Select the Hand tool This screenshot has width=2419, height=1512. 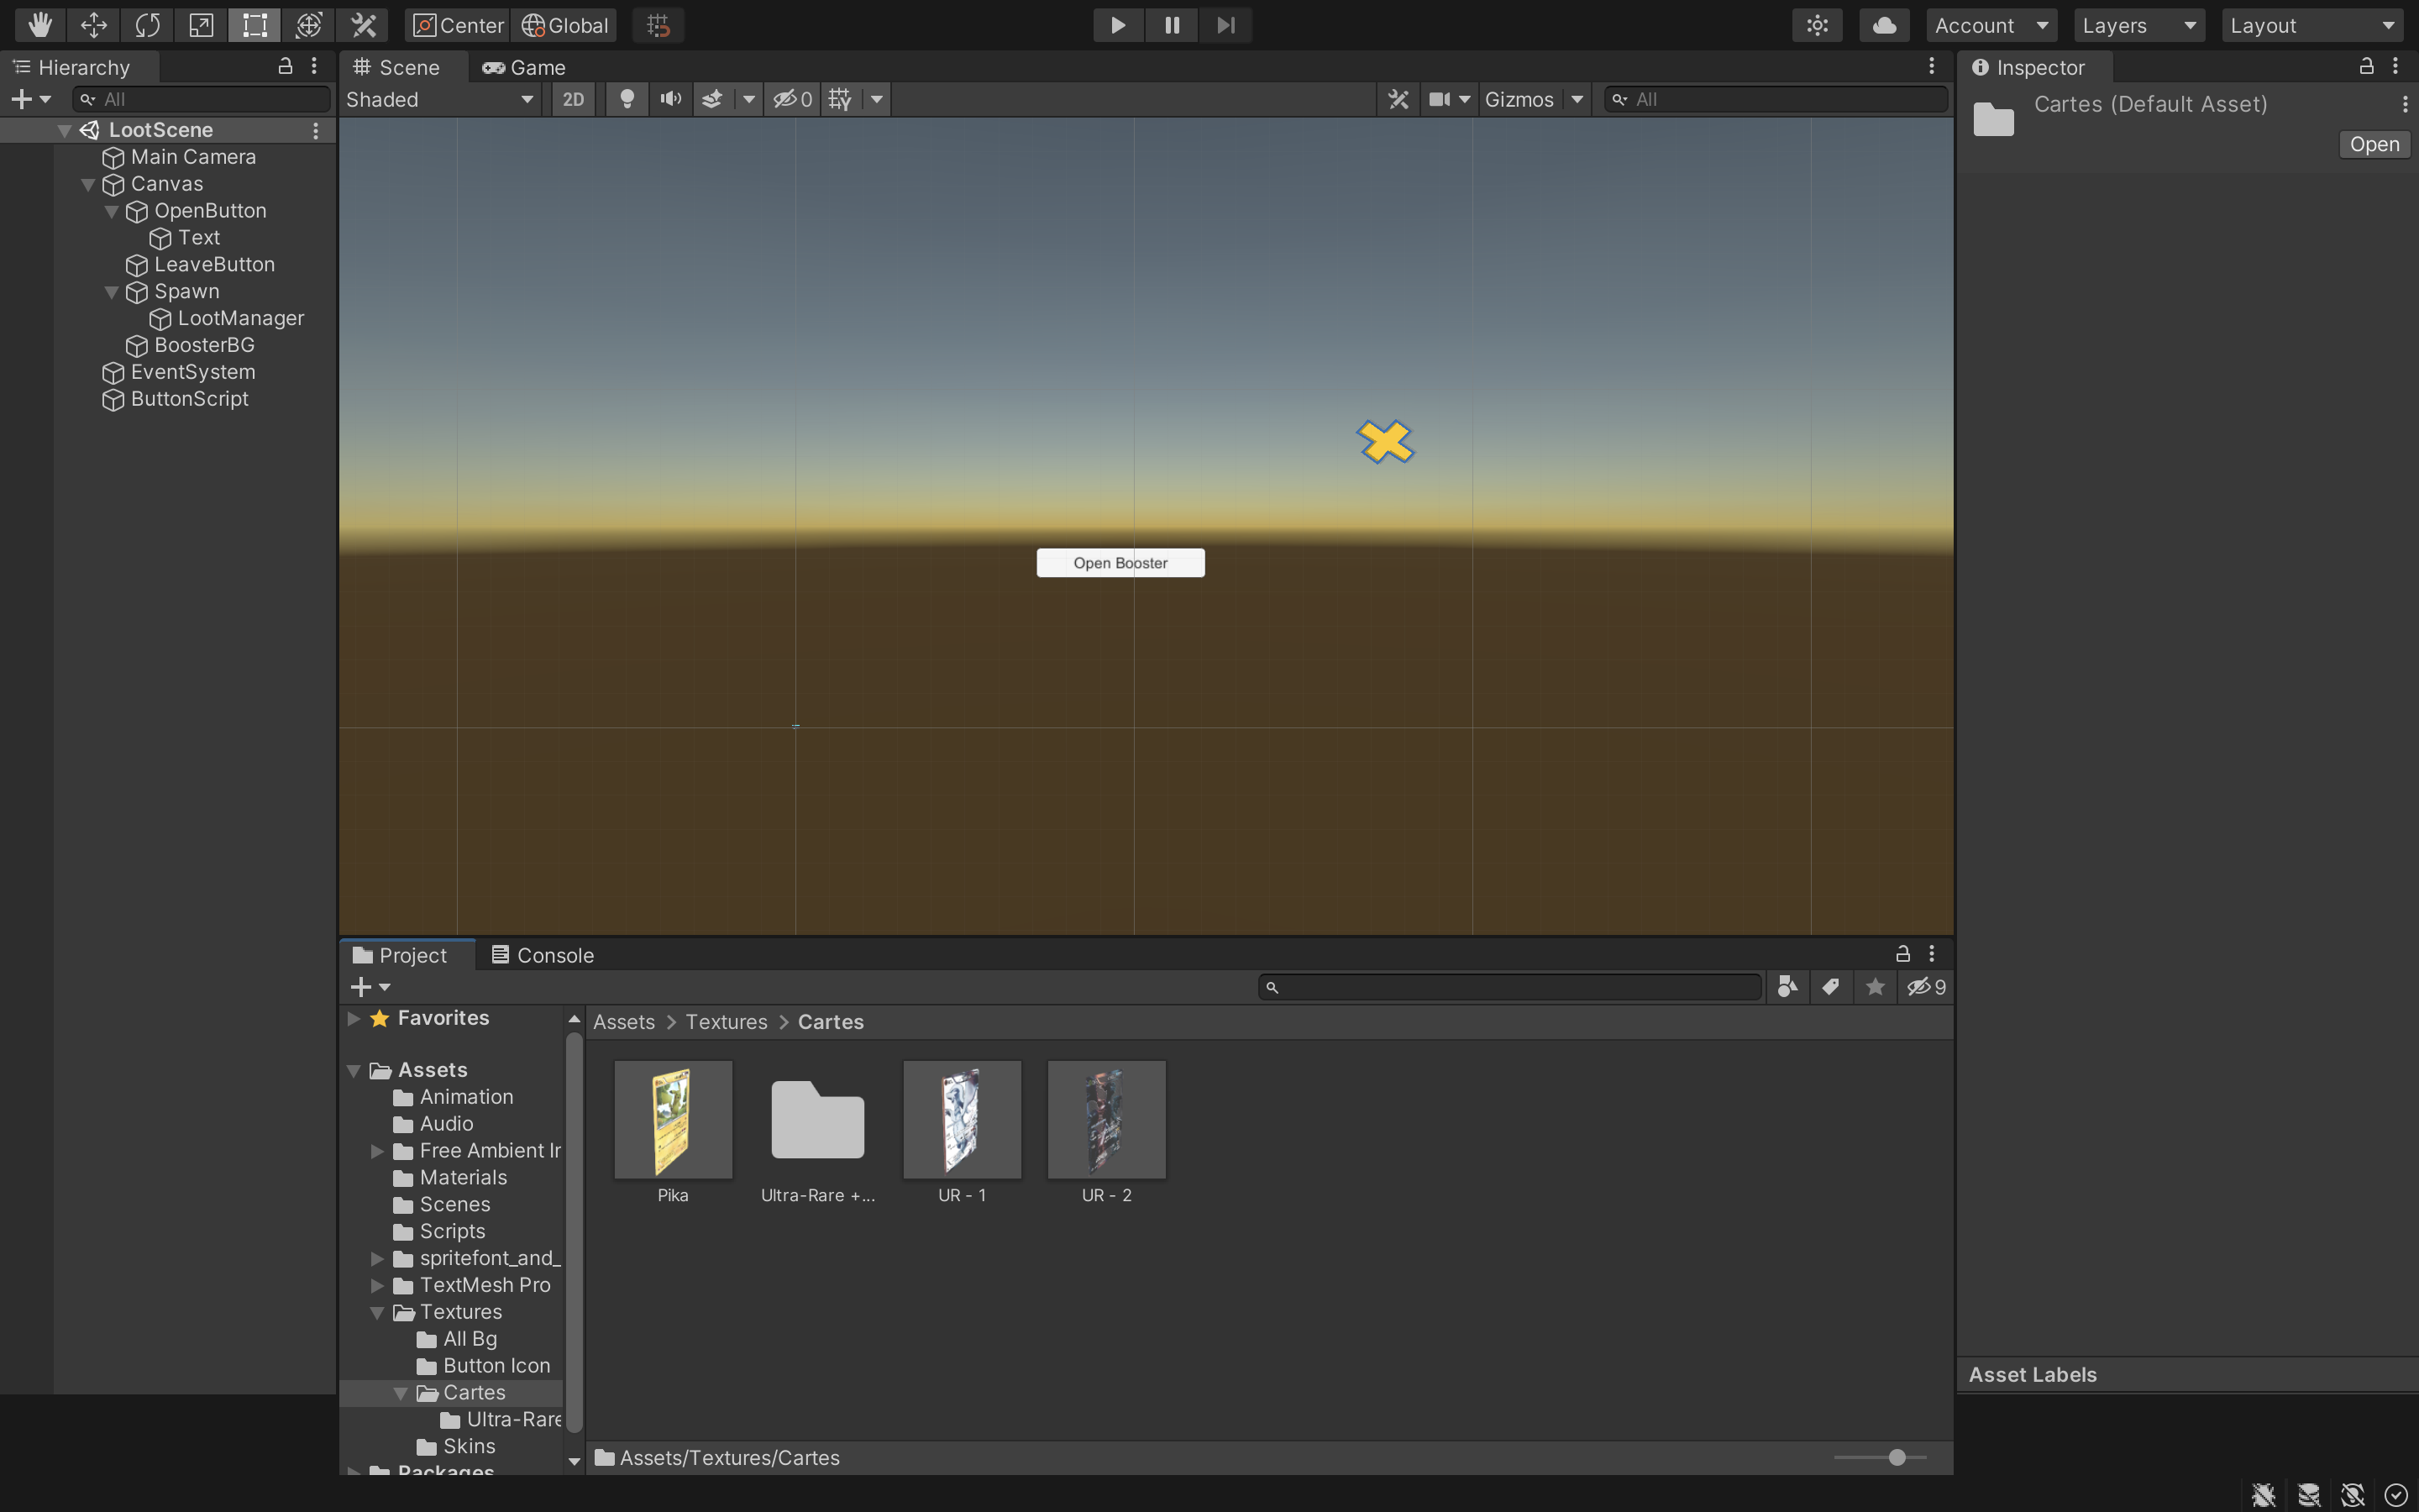(x=40, y=25)
